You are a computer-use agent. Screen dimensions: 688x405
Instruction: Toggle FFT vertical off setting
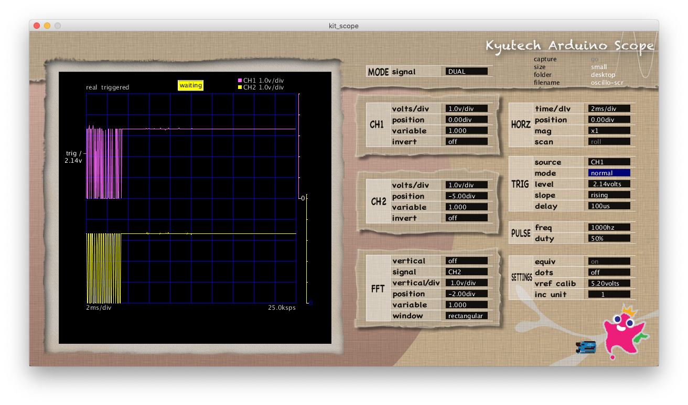(467, 261)
